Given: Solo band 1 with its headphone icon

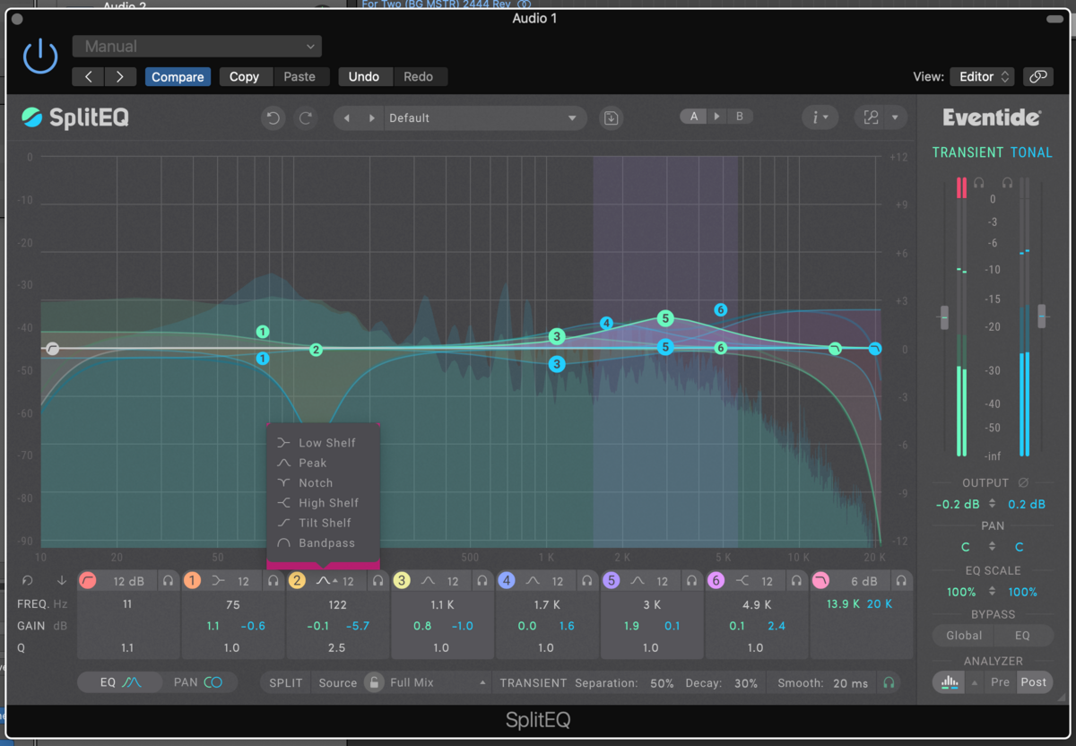Looking at the screenshot, I should click(x=273, y=581).
